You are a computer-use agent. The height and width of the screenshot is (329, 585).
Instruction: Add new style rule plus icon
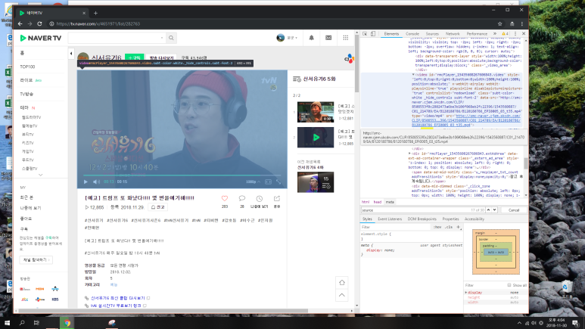(x=459, y=227)
